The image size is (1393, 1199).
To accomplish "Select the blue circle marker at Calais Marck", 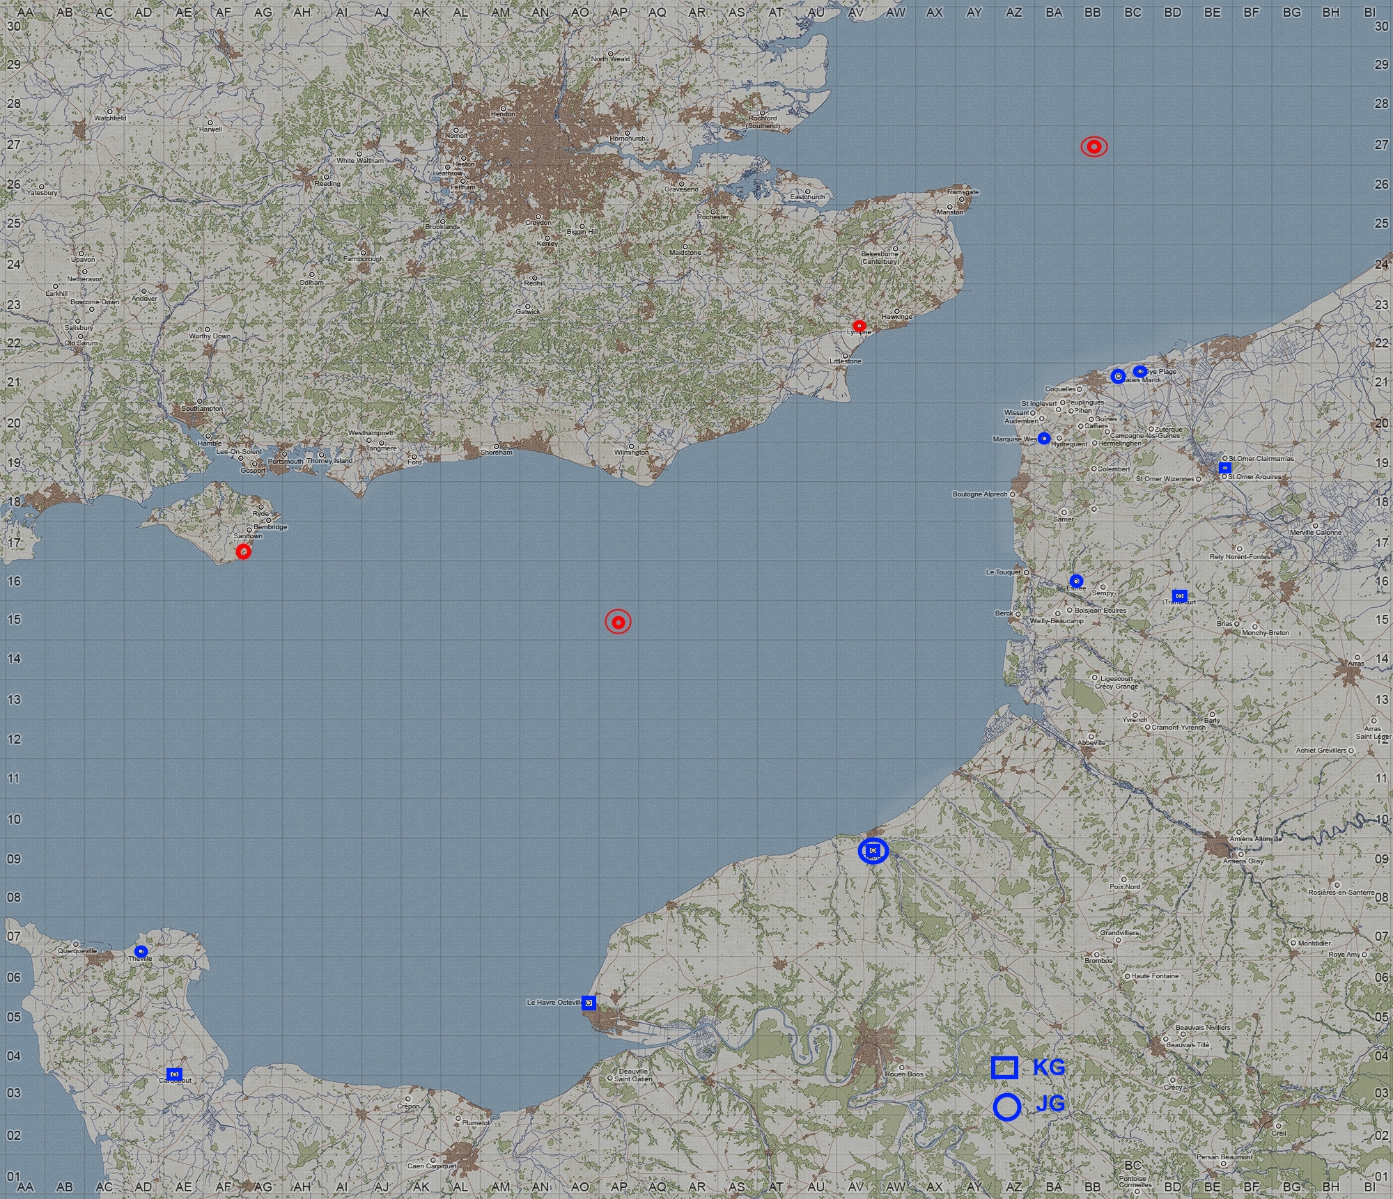I will point(1118,376).
